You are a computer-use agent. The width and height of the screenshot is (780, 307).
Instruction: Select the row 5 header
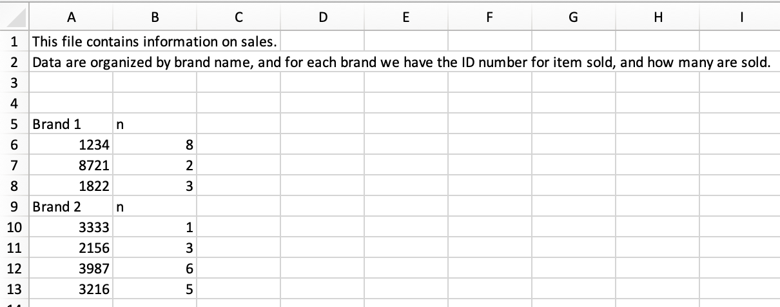14,124
